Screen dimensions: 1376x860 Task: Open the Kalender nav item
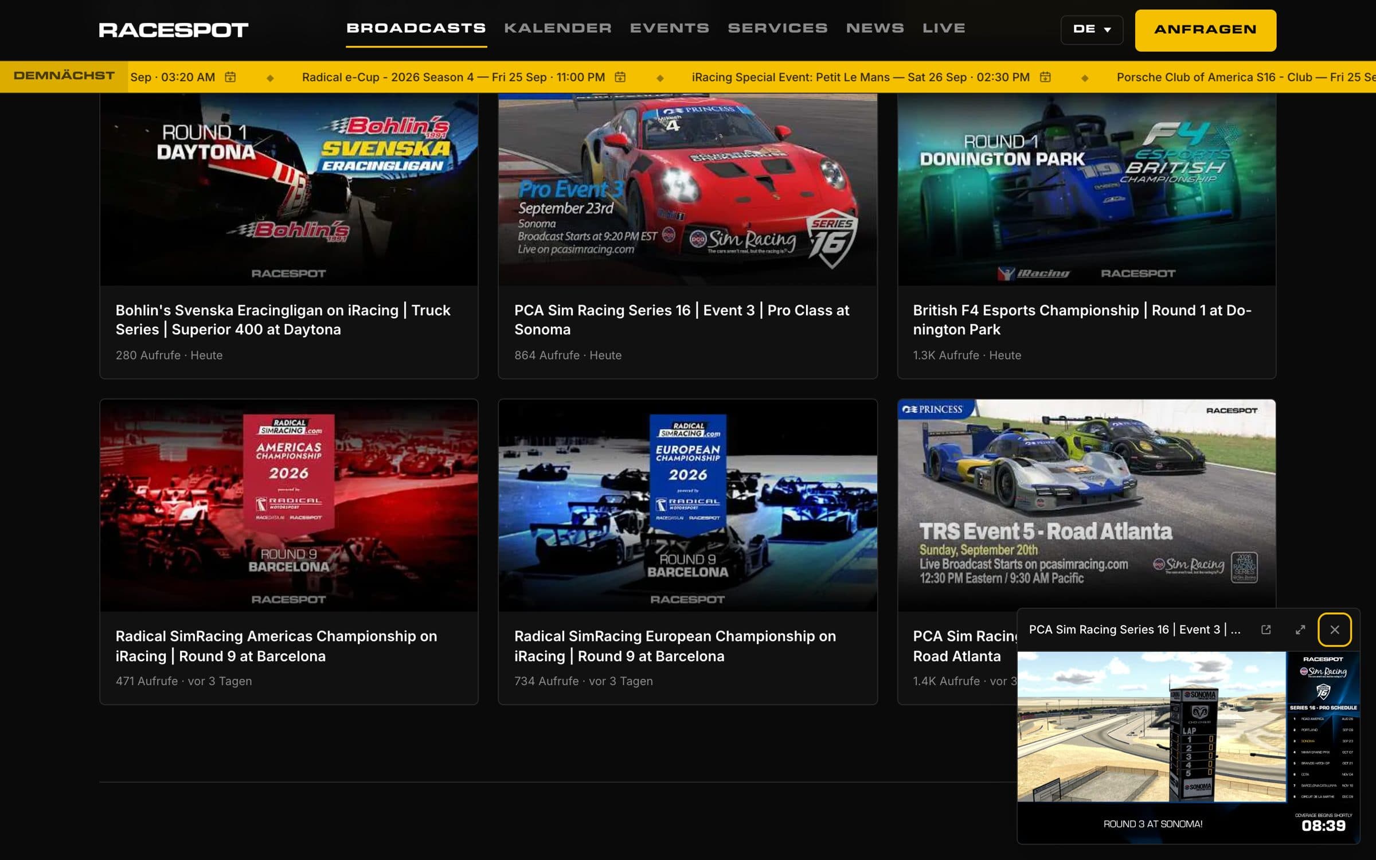[x=557, y=28]
